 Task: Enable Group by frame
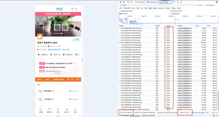(170, 11)
